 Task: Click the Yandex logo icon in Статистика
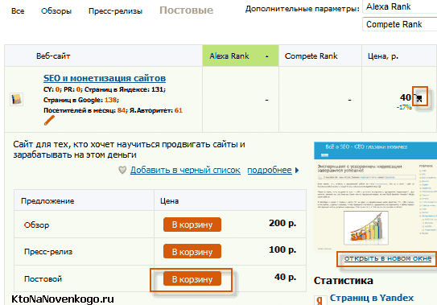320,300
